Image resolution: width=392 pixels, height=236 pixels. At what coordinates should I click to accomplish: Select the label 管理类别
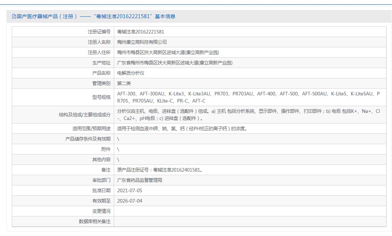click(101, 83)
